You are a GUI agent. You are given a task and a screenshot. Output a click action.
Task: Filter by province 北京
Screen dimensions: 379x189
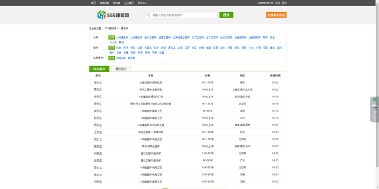118,48
